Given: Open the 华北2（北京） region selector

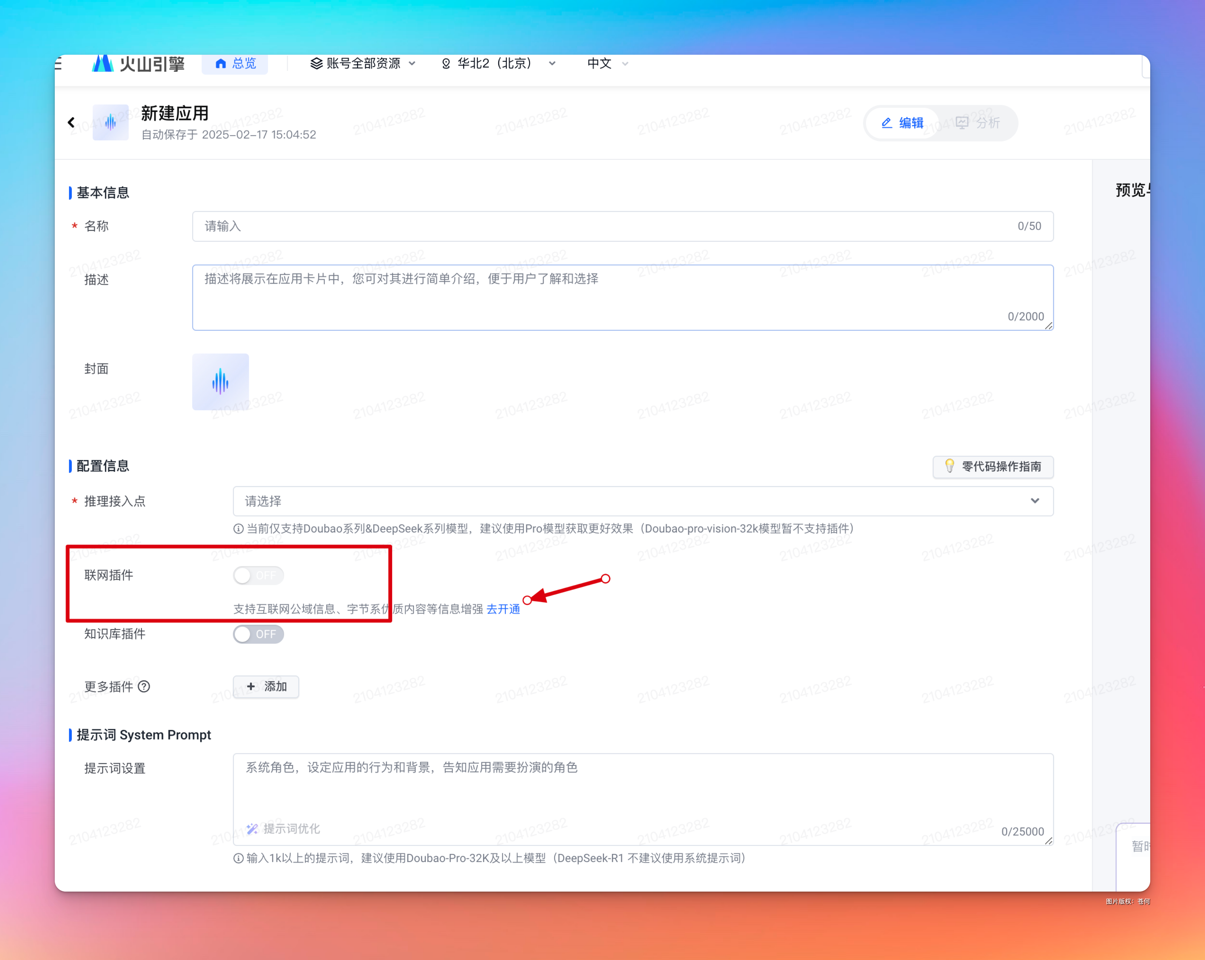Looking at the screenshot, I should [498, 64].
